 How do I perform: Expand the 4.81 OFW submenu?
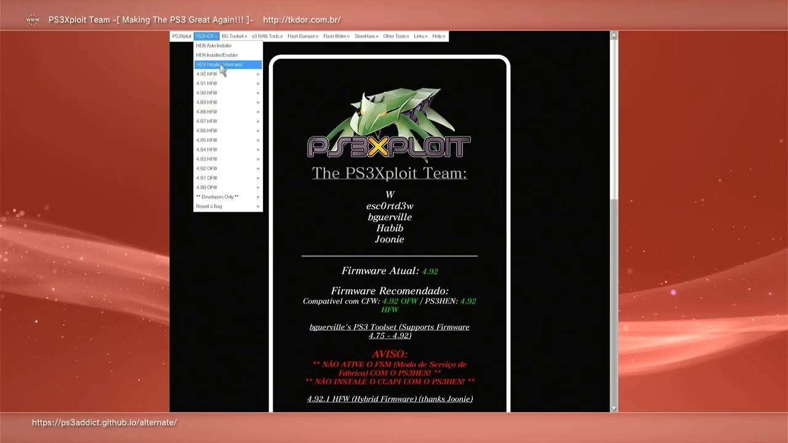(x=228, y=178)
